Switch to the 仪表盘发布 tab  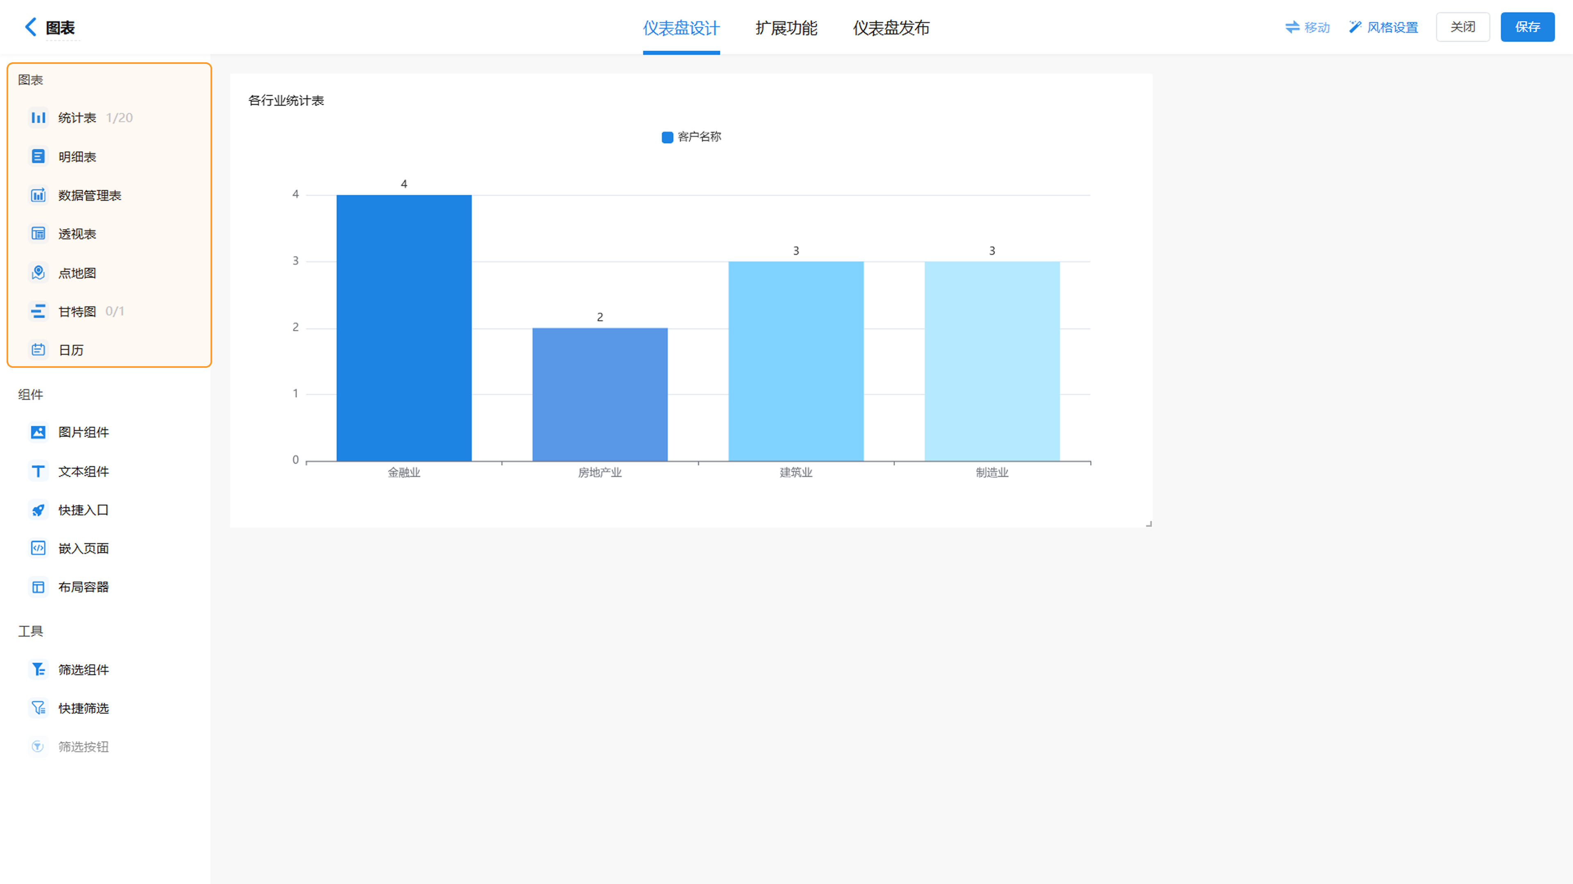[891, 28]
